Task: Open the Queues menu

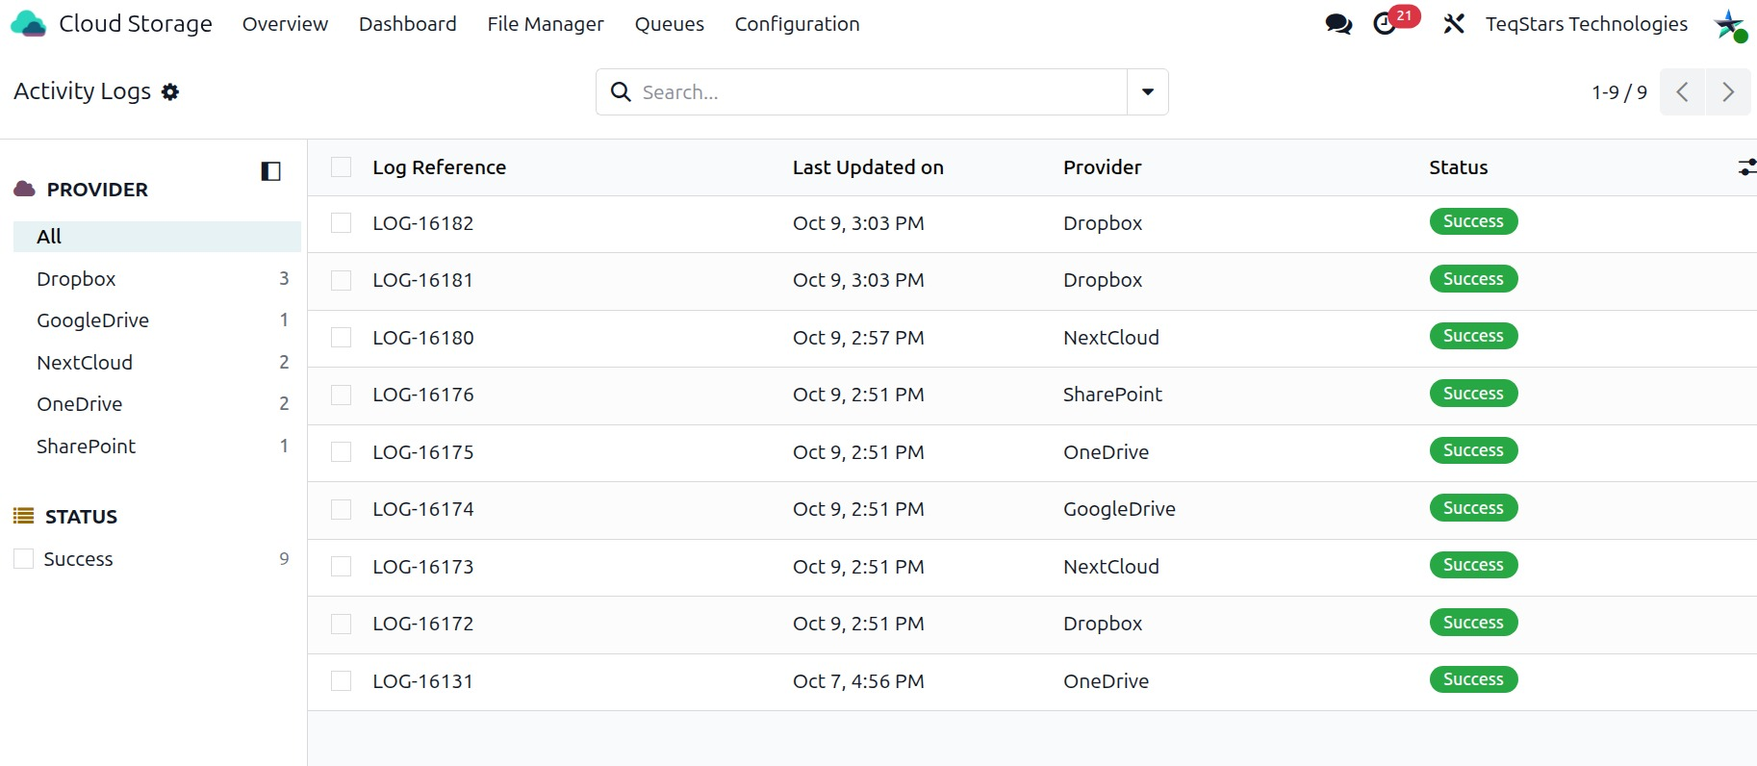Action: tap(669, 24)
